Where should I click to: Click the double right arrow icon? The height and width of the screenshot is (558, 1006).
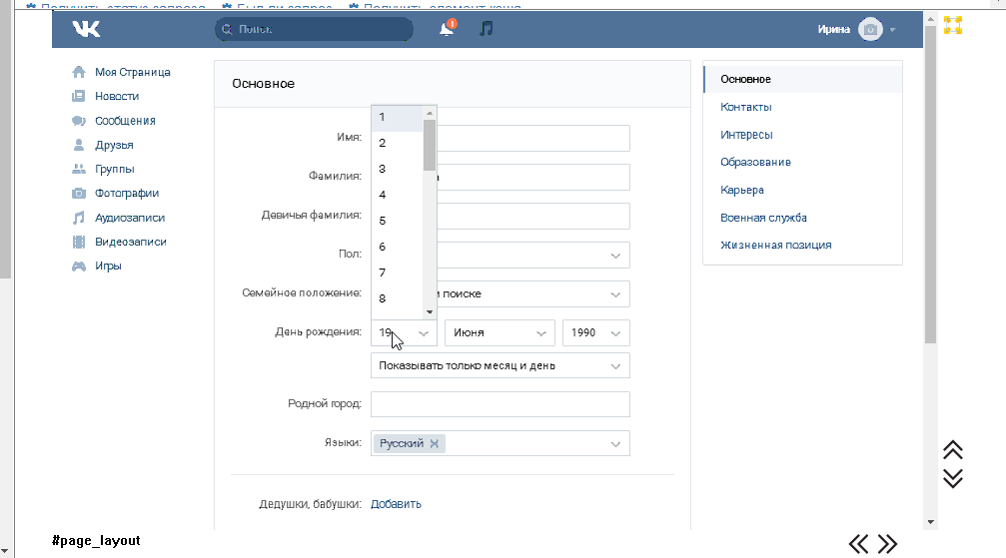(887, 543)
